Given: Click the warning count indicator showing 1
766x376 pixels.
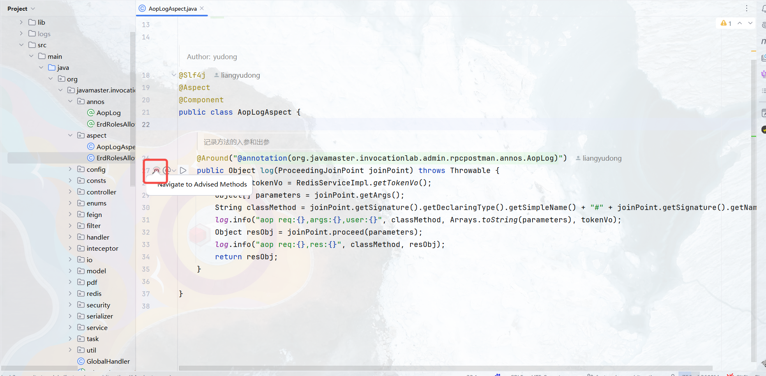Looking at the screenshot, I should coord(727,23).
